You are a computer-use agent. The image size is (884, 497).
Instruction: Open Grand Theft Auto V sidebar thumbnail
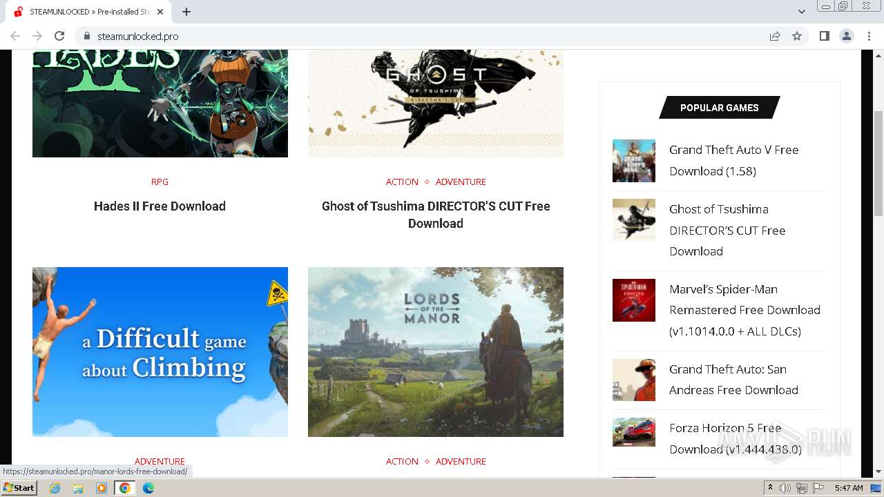(x=634, y=161)
